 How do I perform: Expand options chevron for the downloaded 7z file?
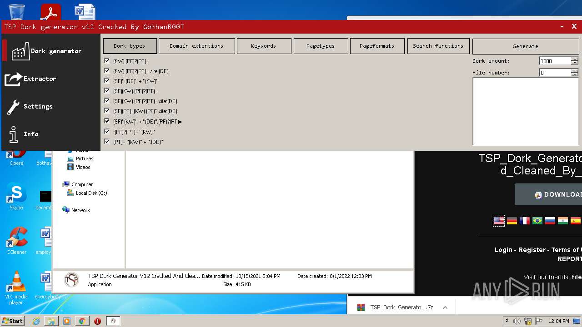click(x=445, y=307)
